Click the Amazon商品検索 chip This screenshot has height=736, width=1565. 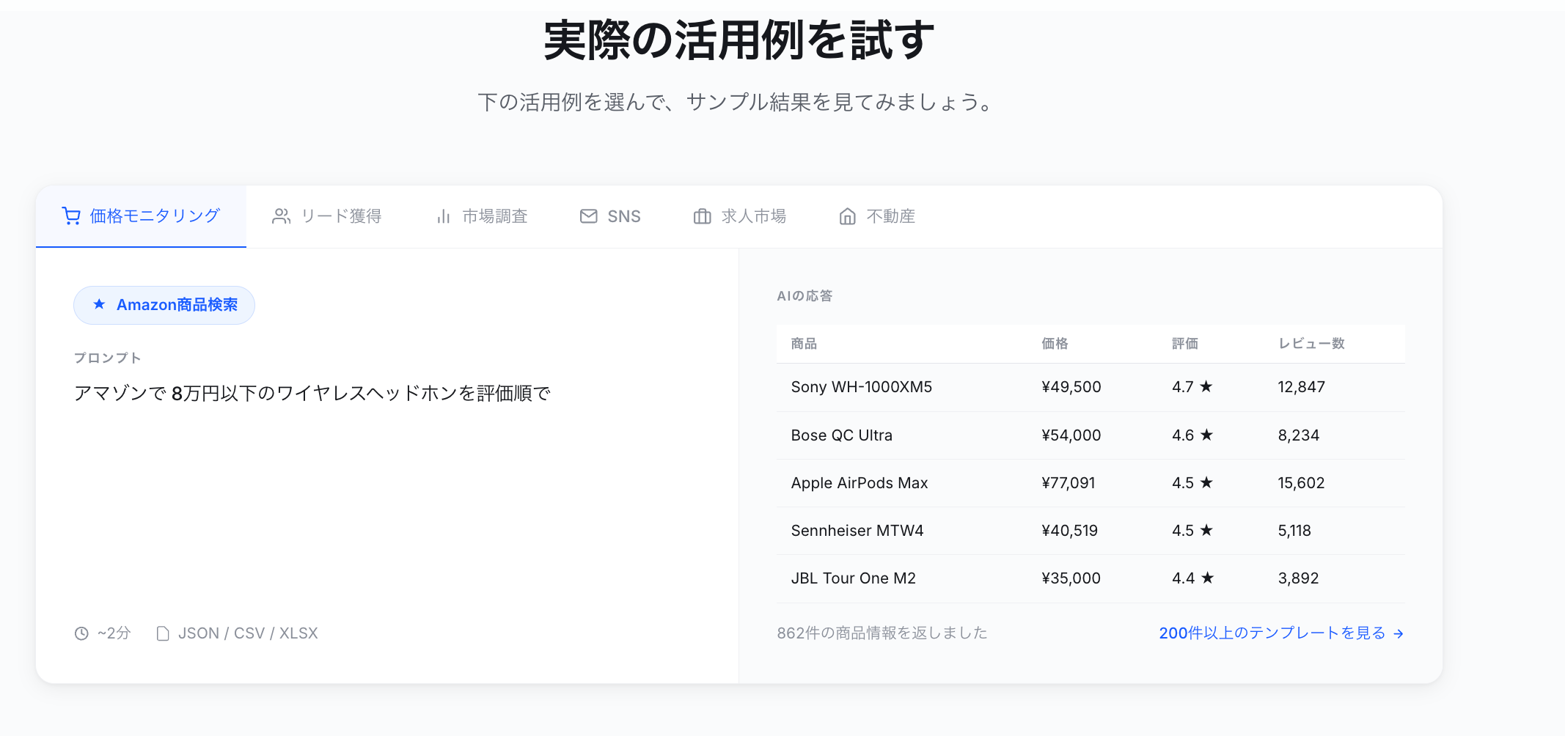164,305
